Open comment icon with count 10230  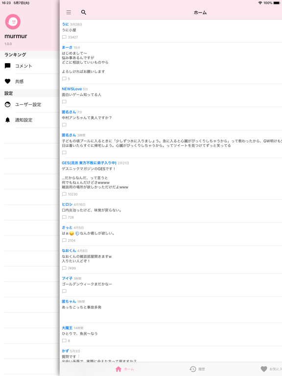point(64,194)
